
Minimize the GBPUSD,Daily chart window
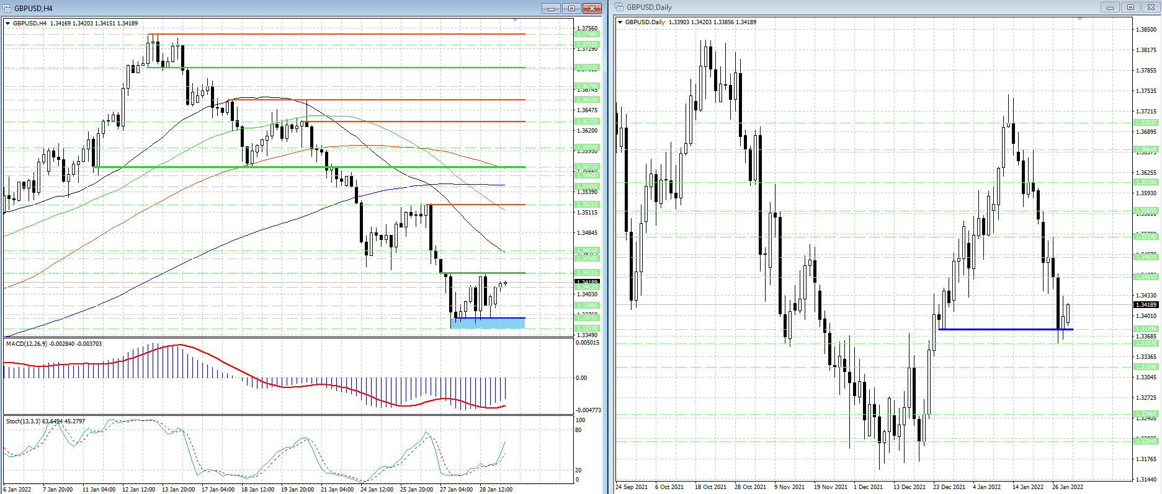coord(1110,7)
